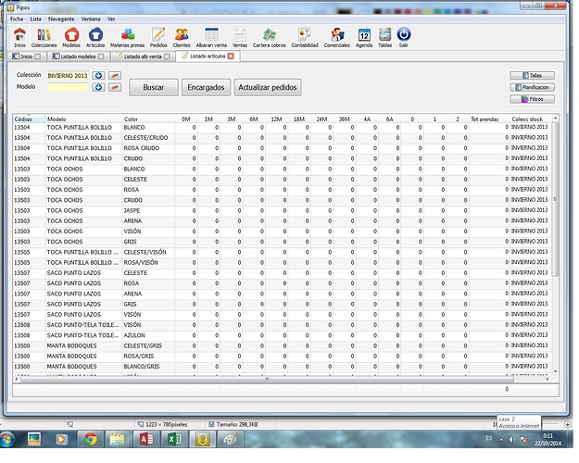This screenshot has width=579, height=463.
Task: Open Google Chrome from the taskbar
Action: point(91,439)
